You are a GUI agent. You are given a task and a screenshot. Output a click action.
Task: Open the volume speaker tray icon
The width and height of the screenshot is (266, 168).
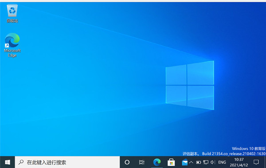213,162
